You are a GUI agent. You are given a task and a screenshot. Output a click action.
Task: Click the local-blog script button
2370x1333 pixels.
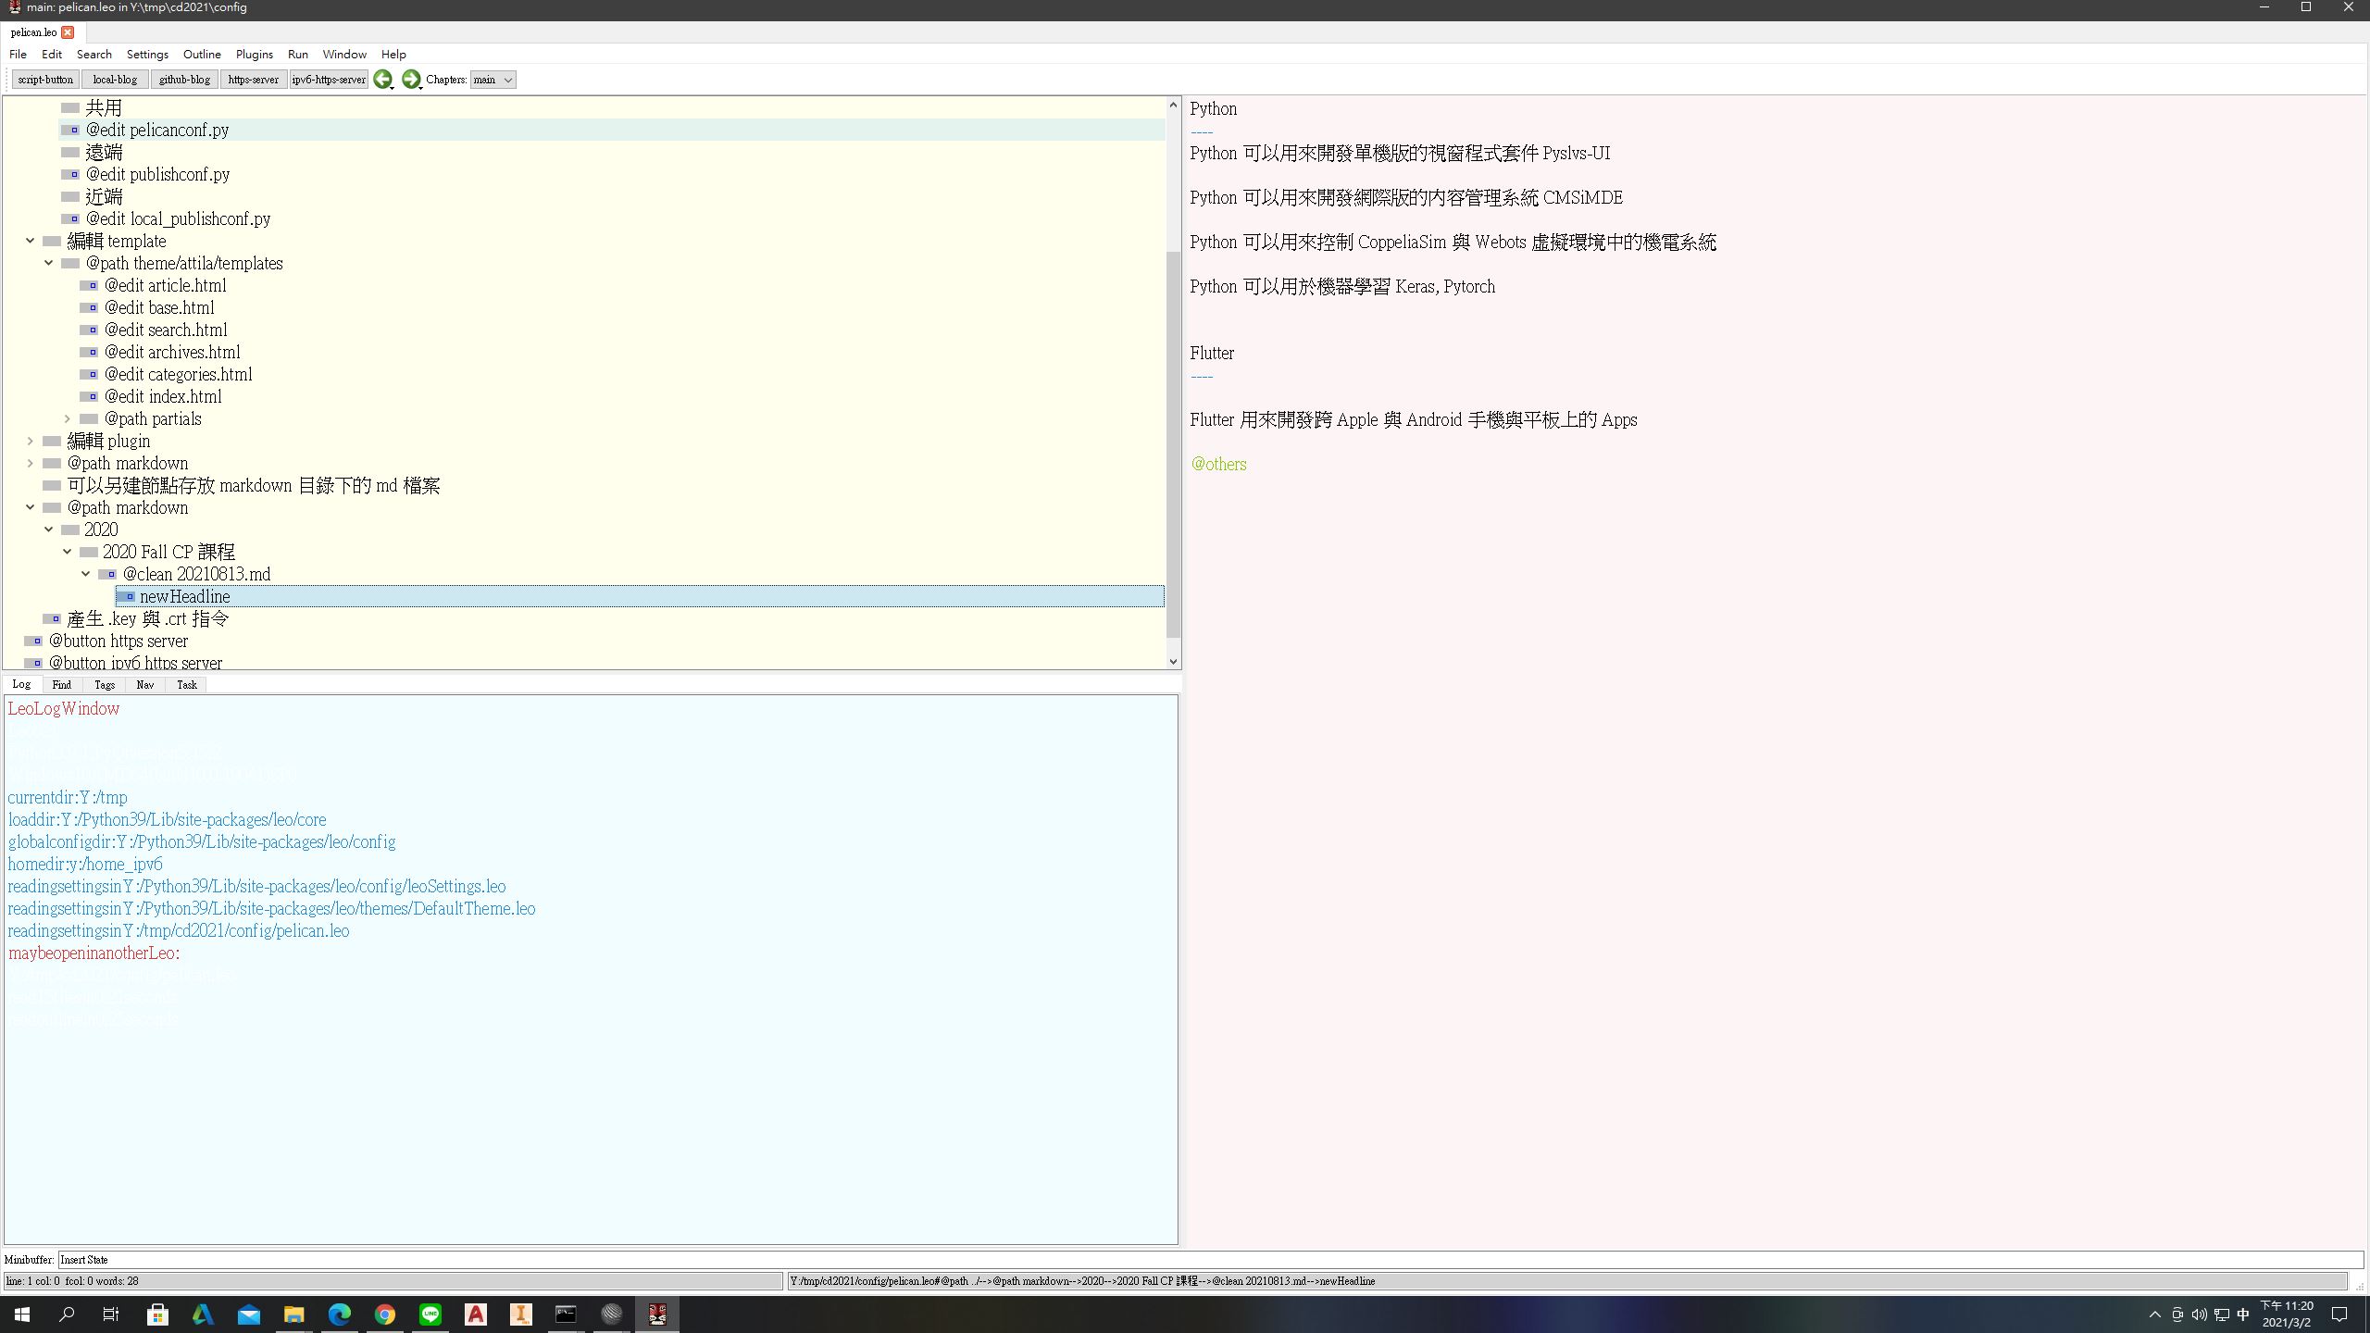(115, 80)
